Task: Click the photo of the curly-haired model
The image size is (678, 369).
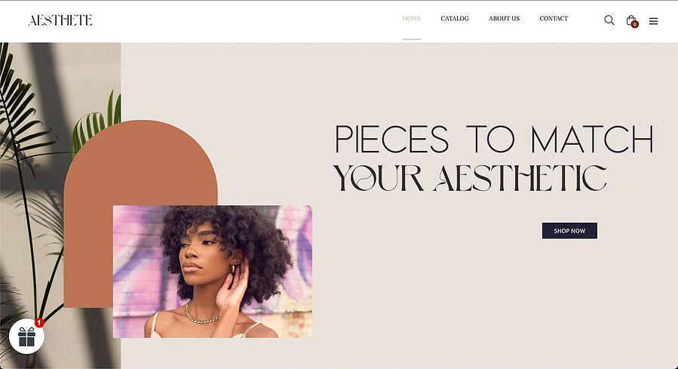Action: pyautogui.click(x=213, y=272)
